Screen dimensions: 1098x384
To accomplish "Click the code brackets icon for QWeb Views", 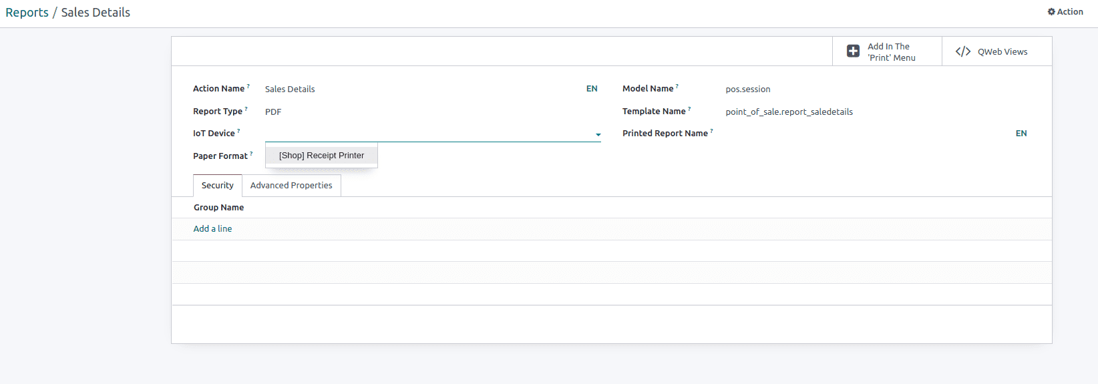I will [962, 51].
